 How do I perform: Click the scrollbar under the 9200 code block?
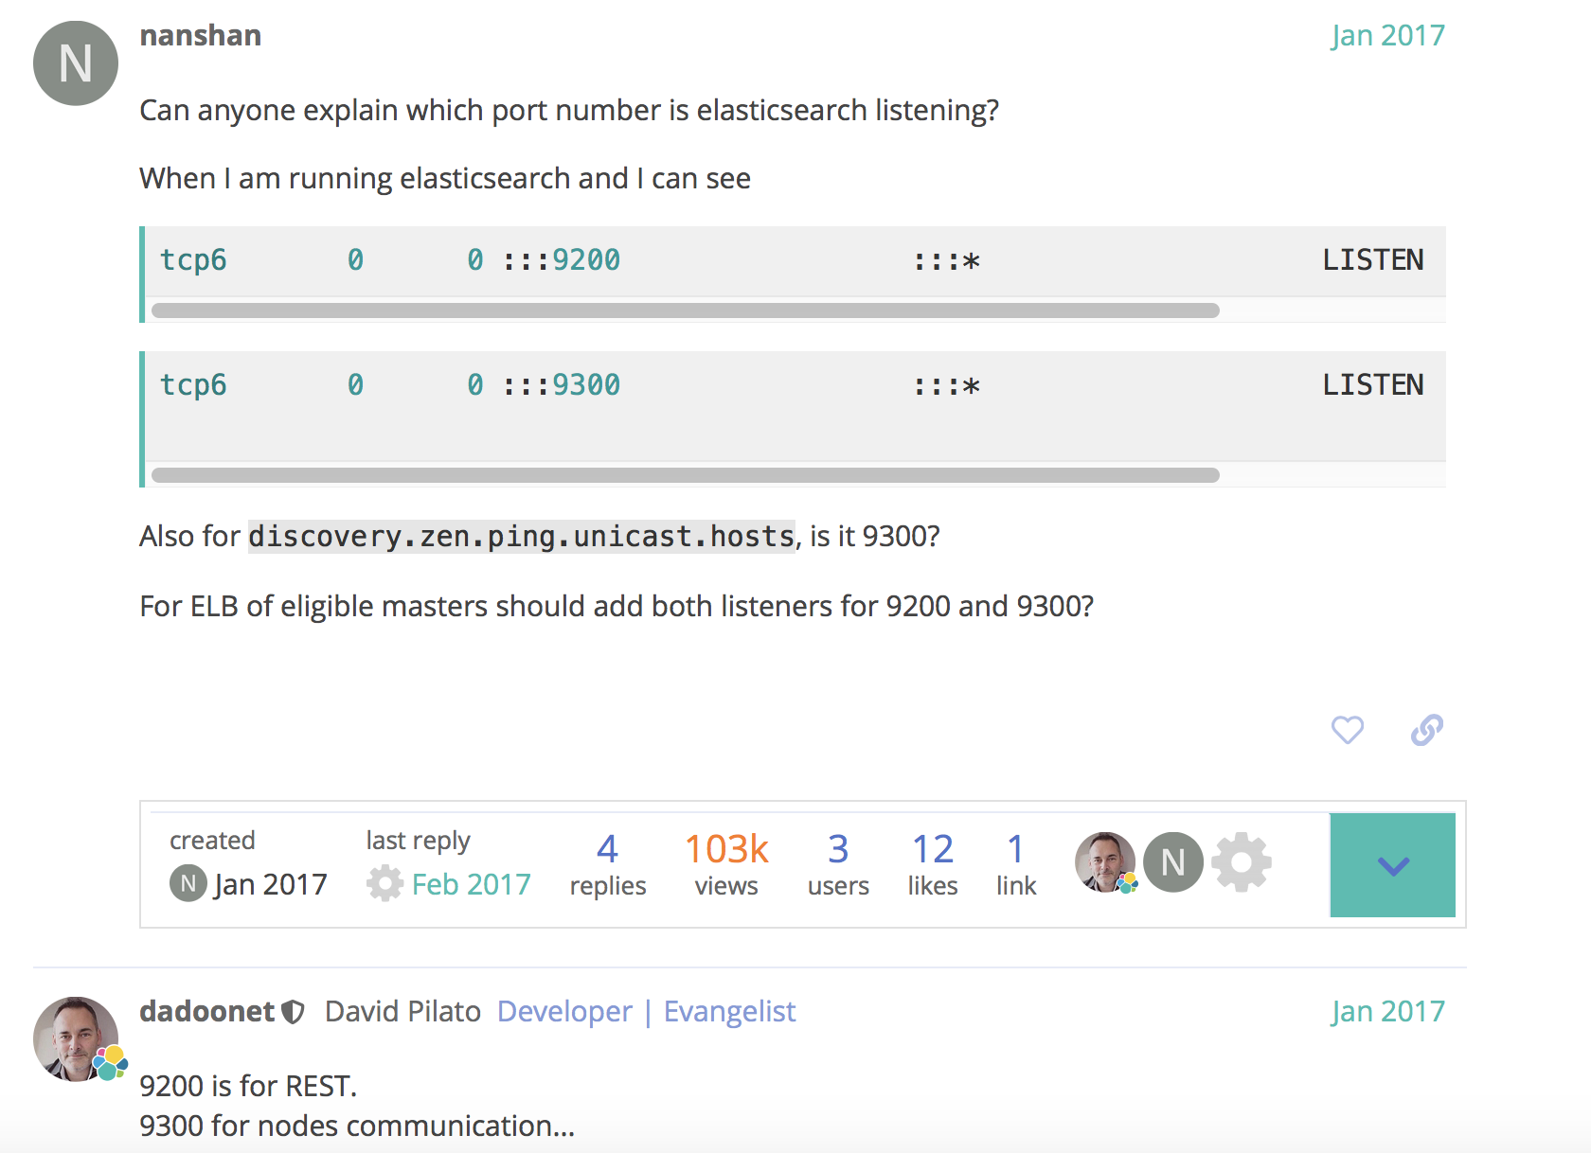tap(685, 310)
